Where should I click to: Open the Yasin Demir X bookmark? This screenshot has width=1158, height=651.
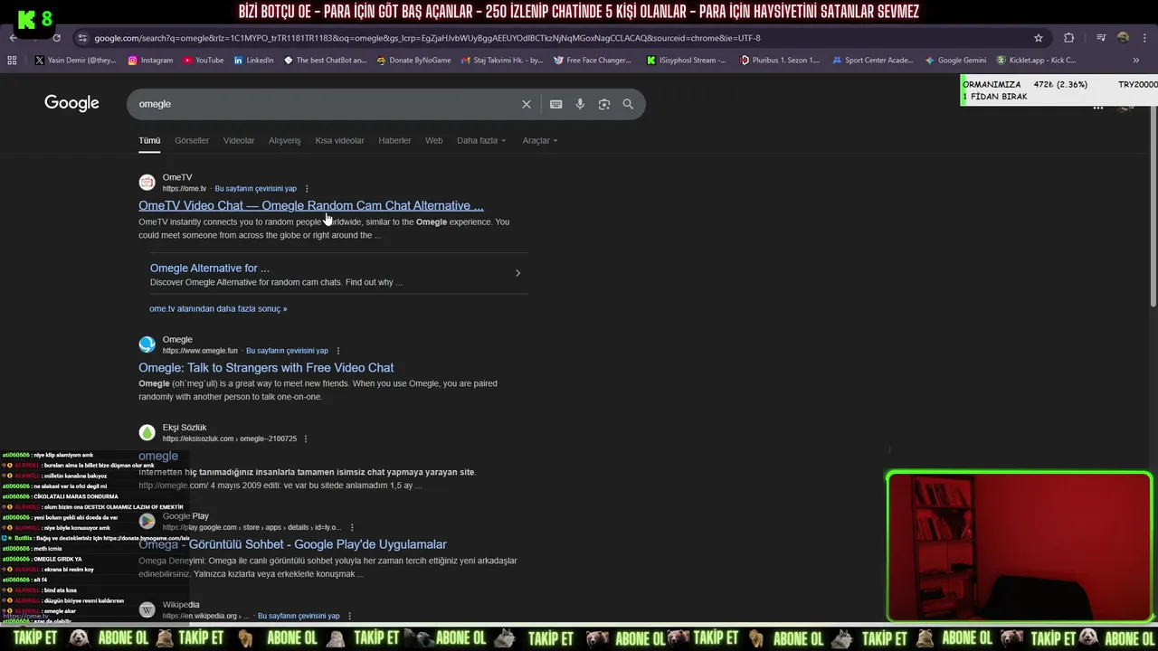point(75,61)
